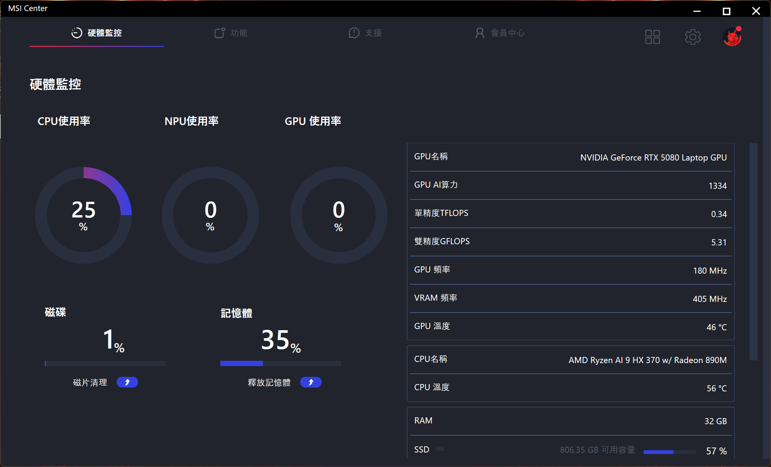Image resolution: width=771 pixels, height=467 pixels.
Task: Click the info panel vertical scrollbar
Action: coord(753,252)
